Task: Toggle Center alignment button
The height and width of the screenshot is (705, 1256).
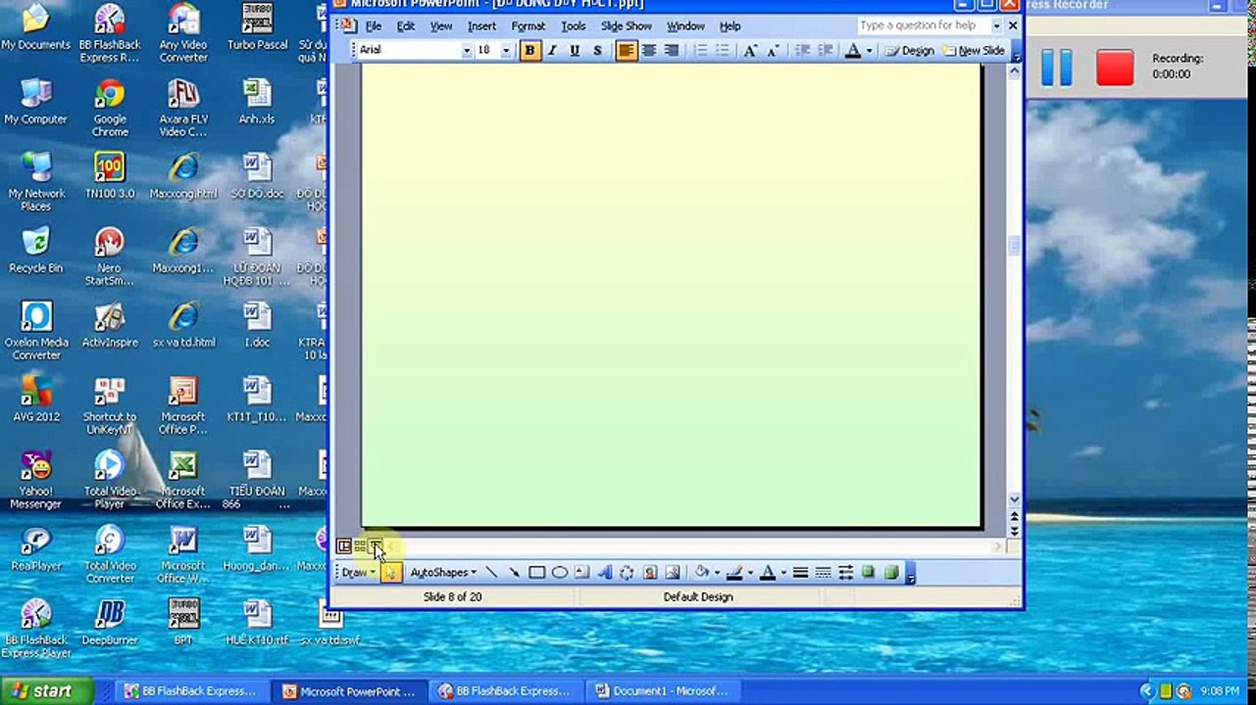Action: 648,51
